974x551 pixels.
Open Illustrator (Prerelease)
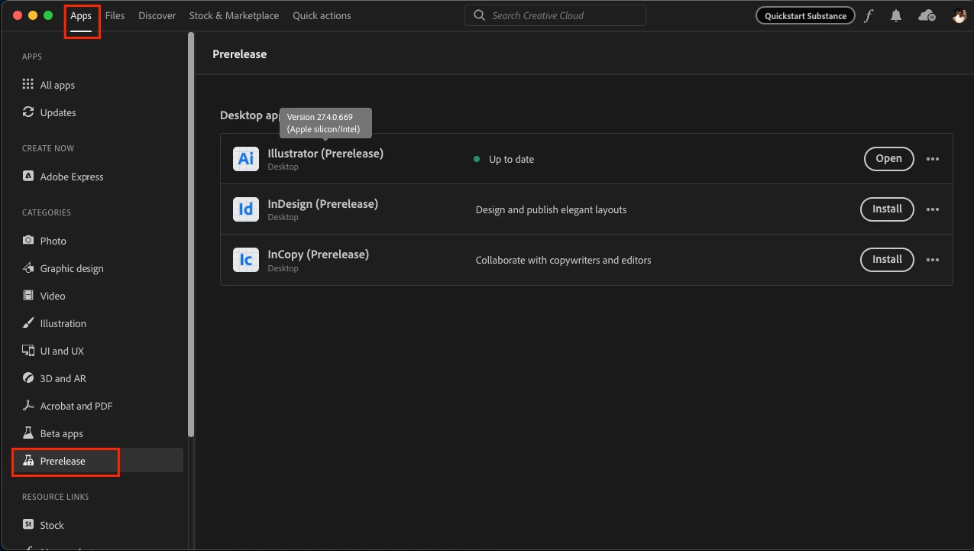tap(888, 159)
